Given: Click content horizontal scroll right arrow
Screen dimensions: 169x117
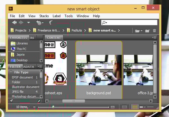Looking at the screenshot, I should (x=151, y=101).
